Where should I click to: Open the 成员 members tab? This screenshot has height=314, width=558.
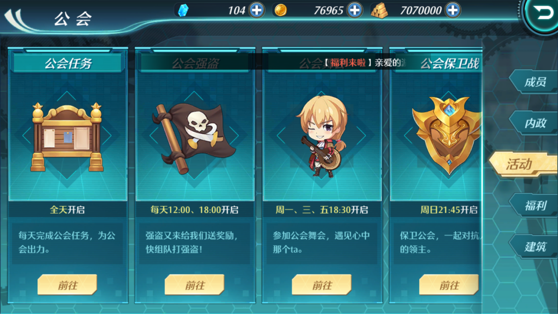535,82
